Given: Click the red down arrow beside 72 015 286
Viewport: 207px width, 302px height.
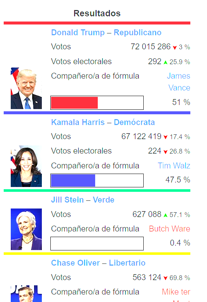Looking at the screenshot, I should pyautogui.click(x=175, y=47).
